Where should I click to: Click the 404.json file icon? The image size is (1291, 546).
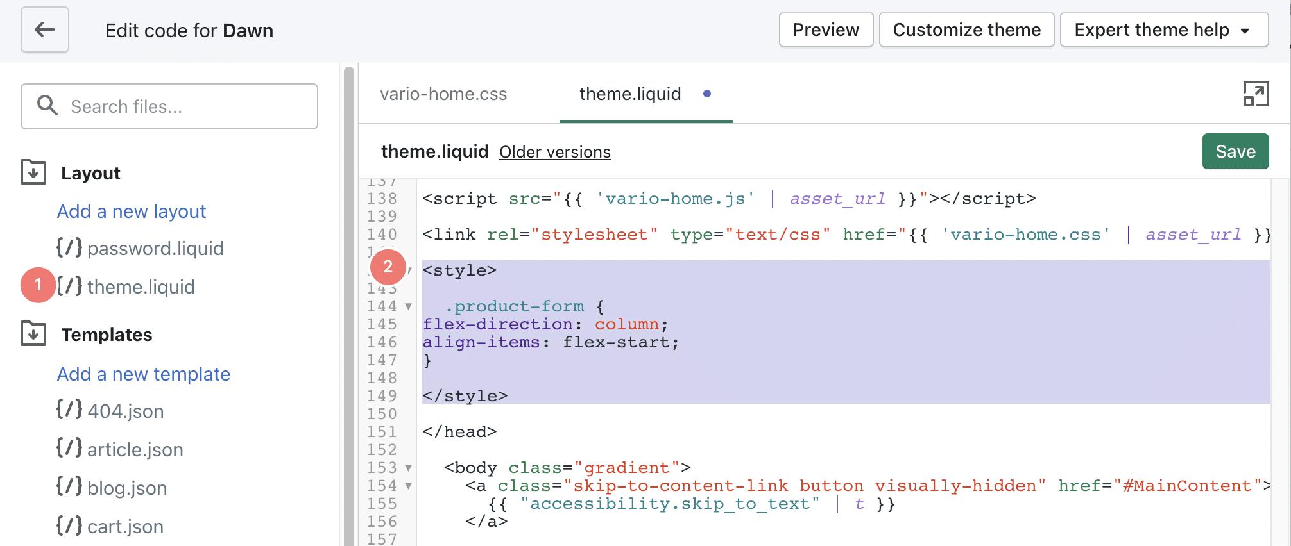[69, 409]
